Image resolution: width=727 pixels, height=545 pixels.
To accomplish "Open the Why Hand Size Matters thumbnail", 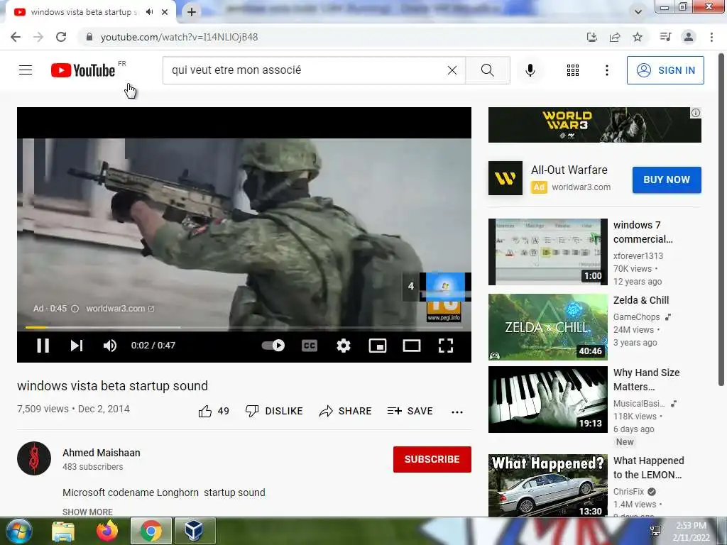I will click(x=547, y=400).
